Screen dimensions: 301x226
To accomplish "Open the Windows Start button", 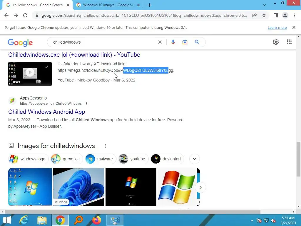I will tap(7, 220).
